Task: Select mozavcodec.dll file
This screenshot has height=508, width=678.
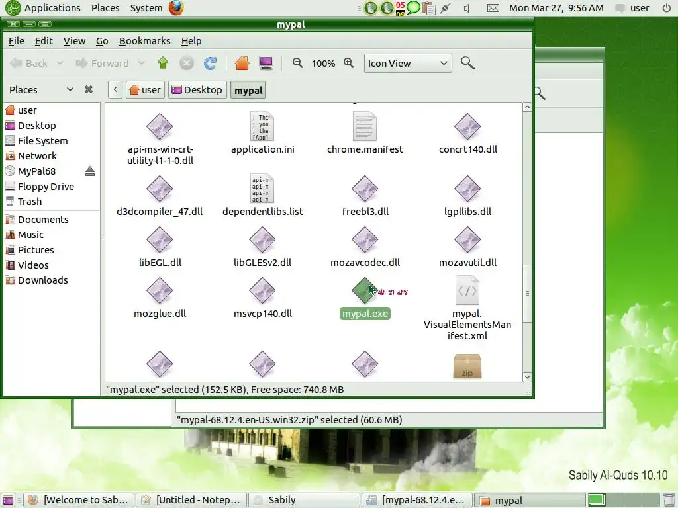Action: 365,246
